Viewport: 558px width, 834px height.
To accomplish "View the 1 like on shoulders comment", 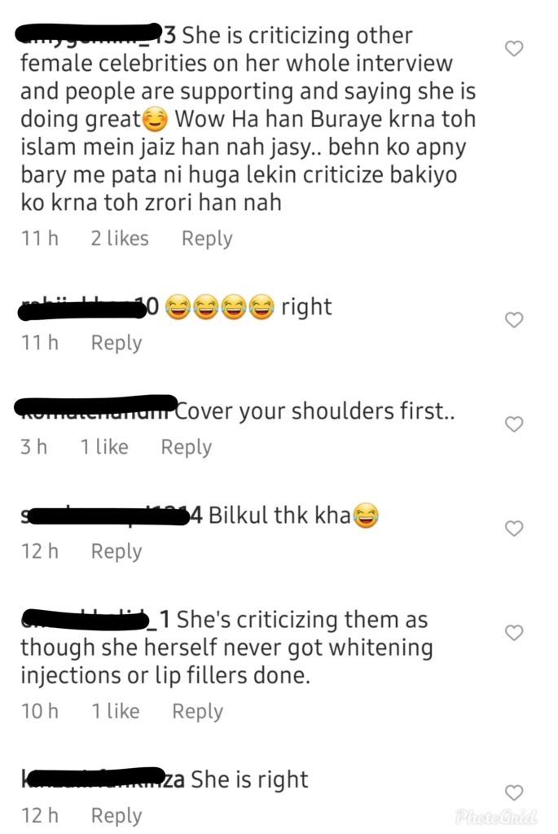I will (x=104, y=447).
